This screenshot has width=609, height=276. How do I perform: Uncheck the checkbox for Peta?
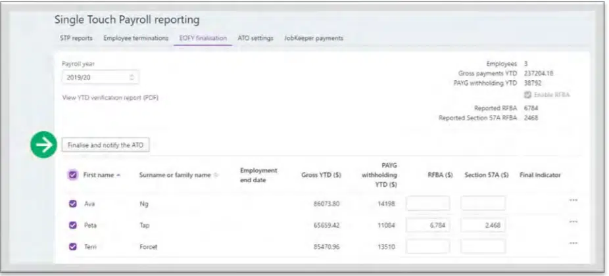click(x=72, y=225)
